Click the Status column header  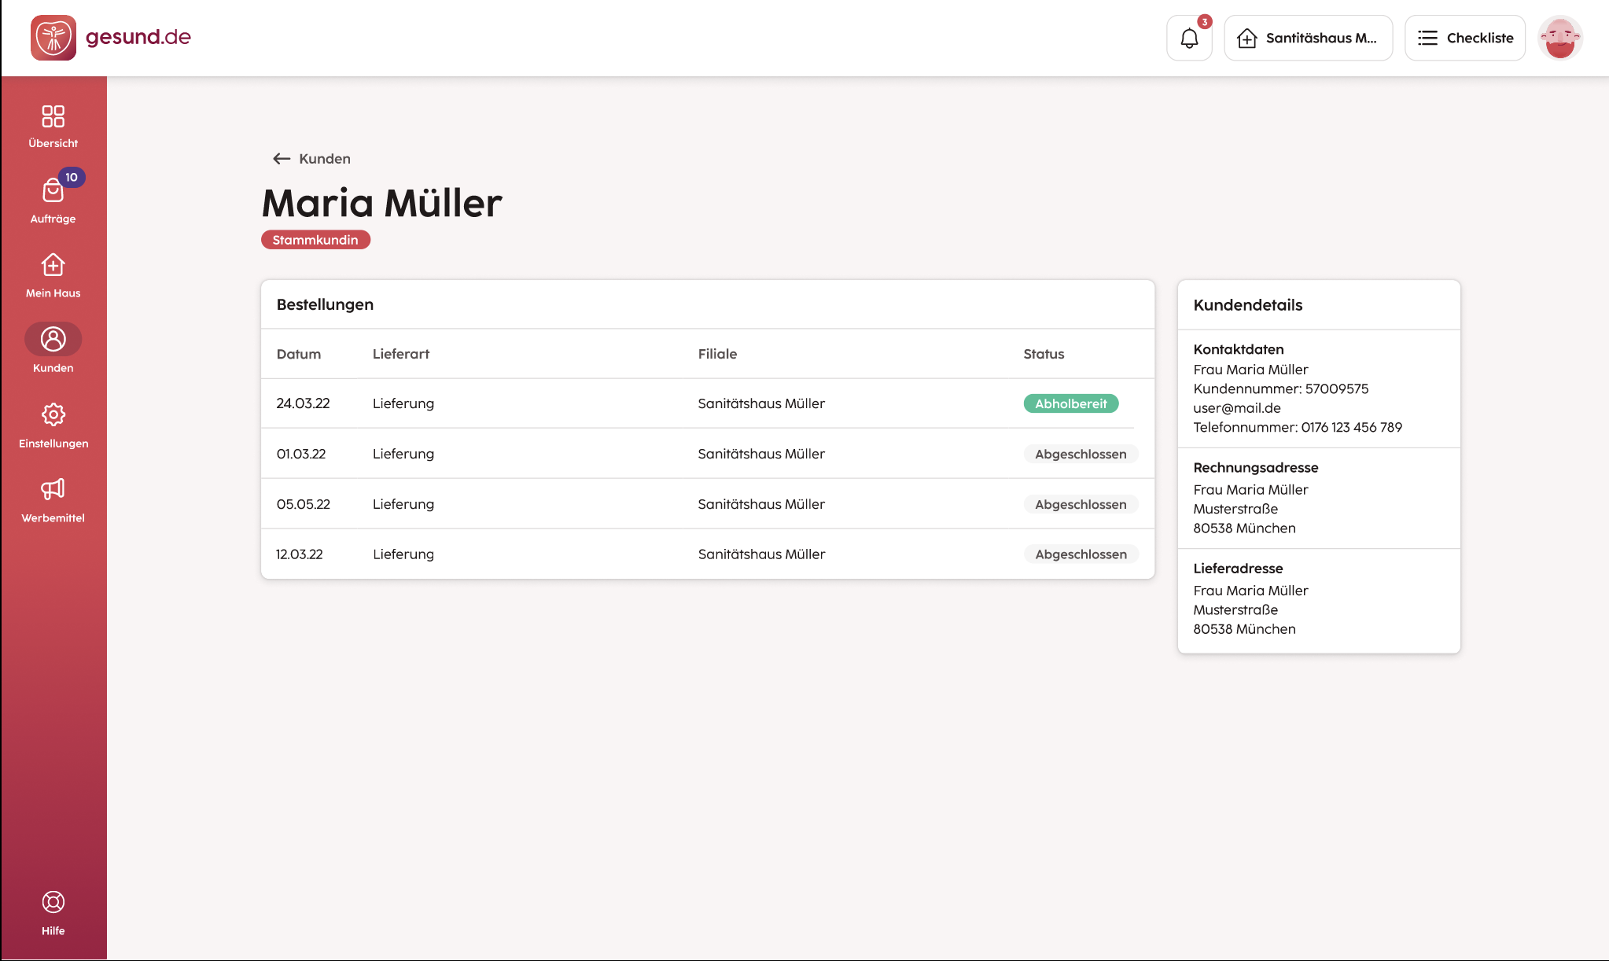(x=1044, y=354)
